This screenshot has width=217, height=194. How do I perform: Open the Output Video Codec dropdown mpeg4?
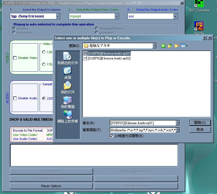click(x=94, y=16)
